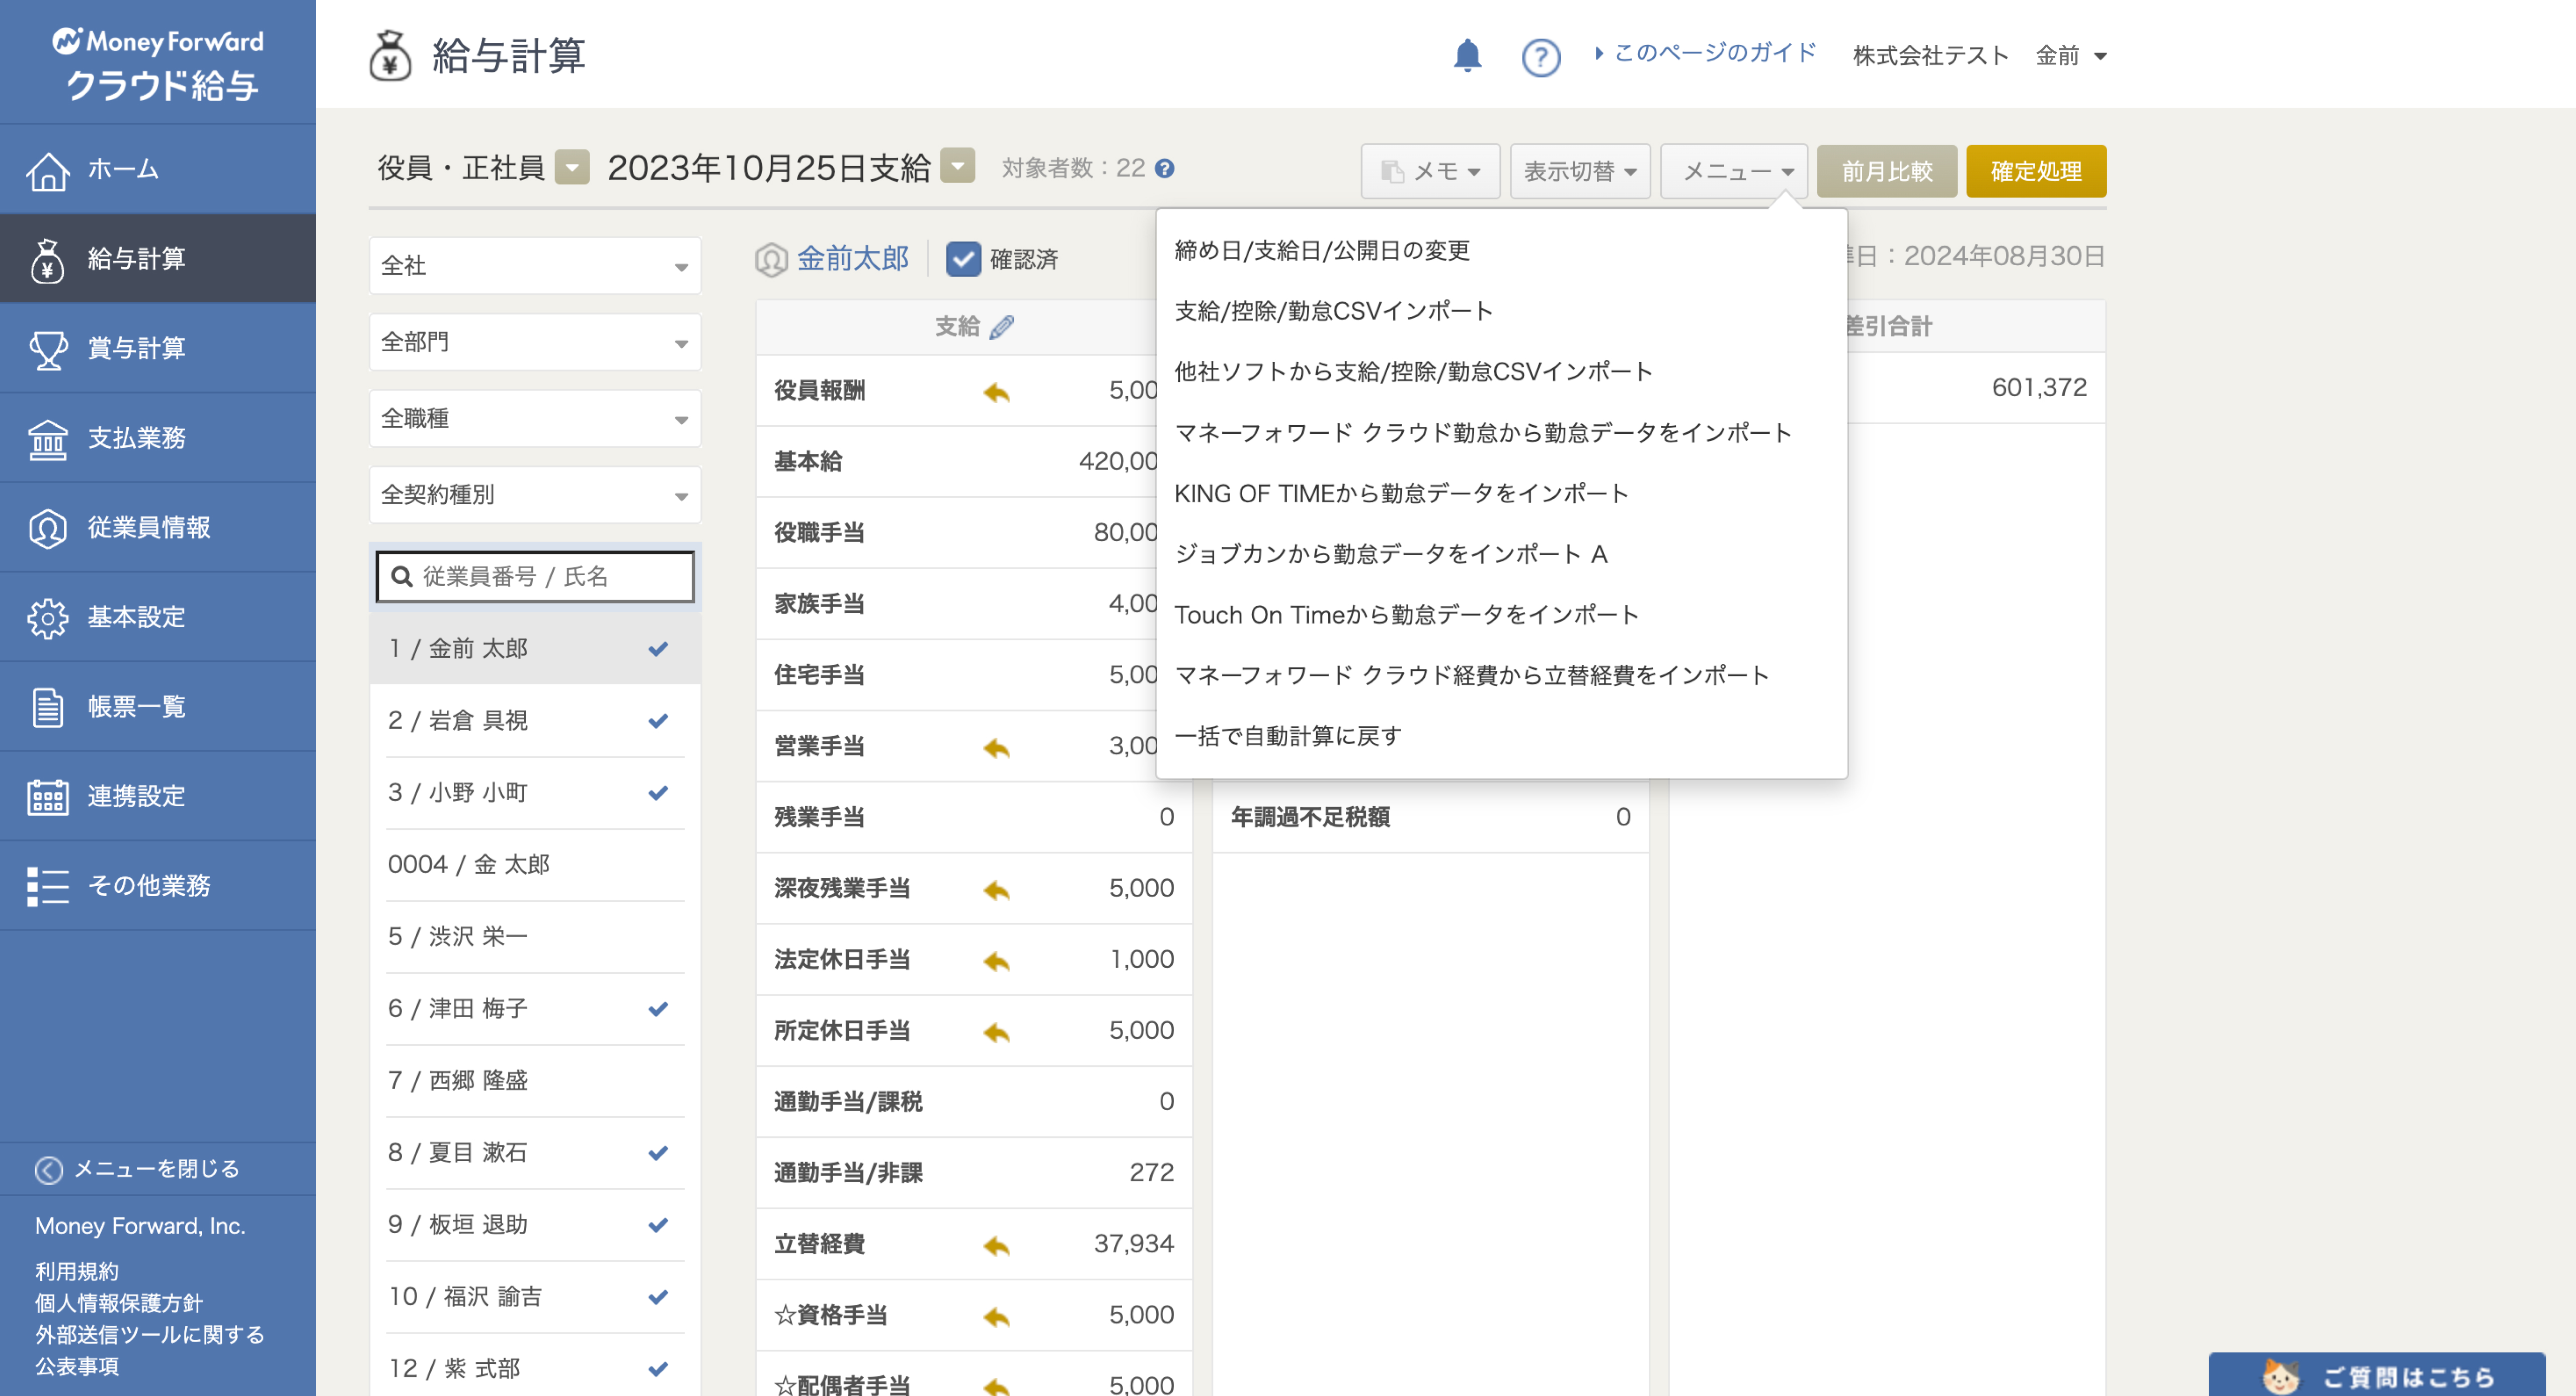Select 支給/控除/勤怠CSVインポート menu item
This screenshot has width=2576, height=1396.
tap(1333, 311)
